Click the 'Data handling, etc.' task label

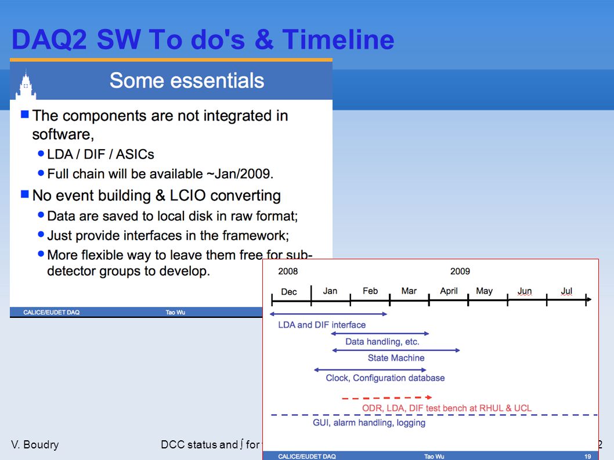382,342
